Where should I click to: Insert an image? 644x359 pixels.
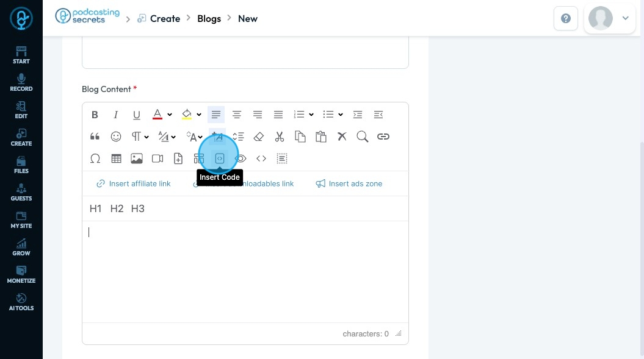(137, 159)
